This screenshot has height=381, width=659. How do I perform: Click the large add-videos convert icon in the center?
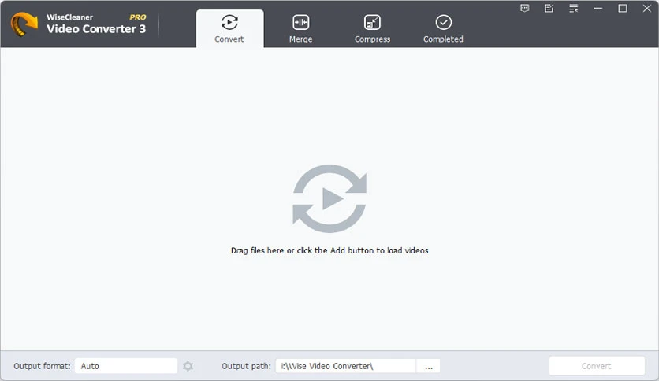[329, 198]
